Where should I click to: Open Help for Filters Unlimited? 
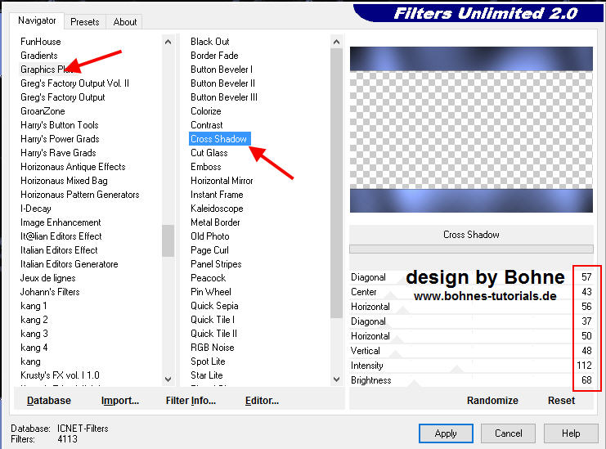[571, 433]
